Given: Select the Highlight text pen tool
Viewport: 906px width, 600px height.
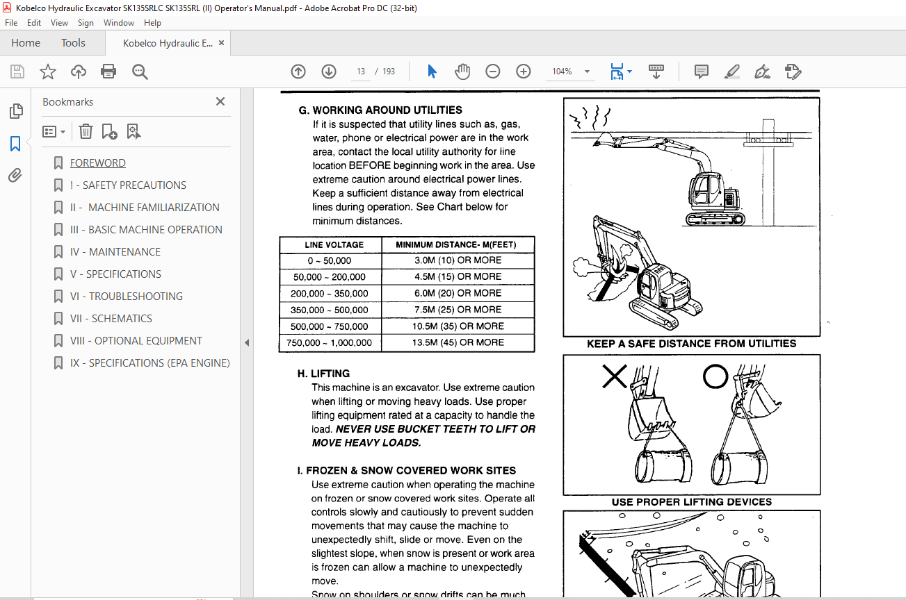Looking at the screenshot, I should click(731, 72).
